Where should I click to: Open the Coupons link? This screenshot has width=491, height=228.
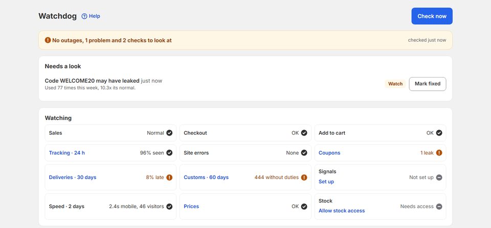[x=329, y=153]
